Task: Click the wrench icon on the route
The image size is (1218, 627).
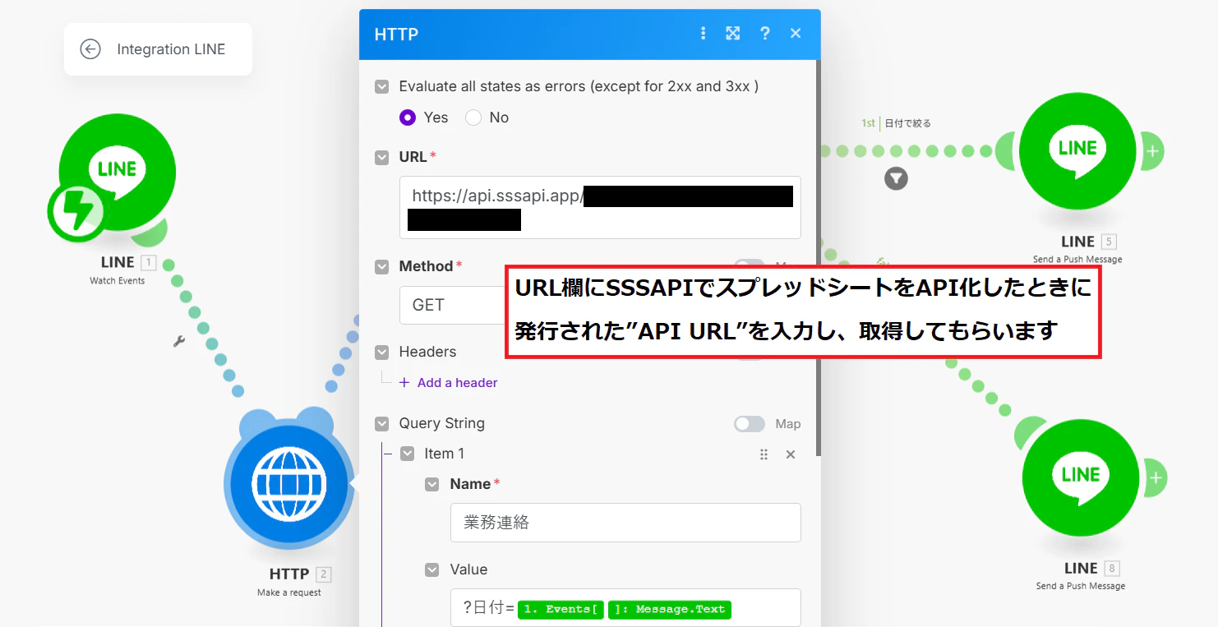Action: 178,341
